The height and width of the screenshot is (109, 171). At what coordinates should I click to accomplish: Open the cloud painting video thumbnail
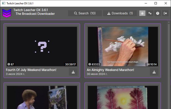123,46
